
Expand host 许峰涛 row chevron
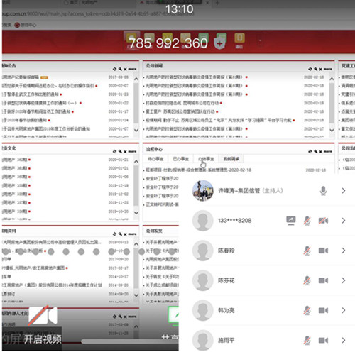[344, 191]
